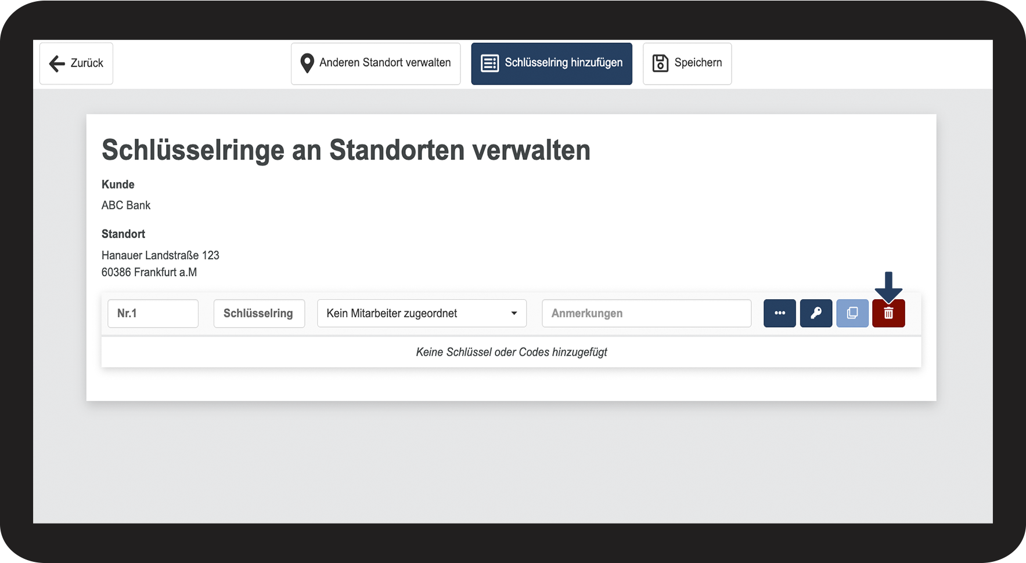1026x563 pixels.
Task: Click the red delete button under the arrow
Action: click(x=888, y=313)
